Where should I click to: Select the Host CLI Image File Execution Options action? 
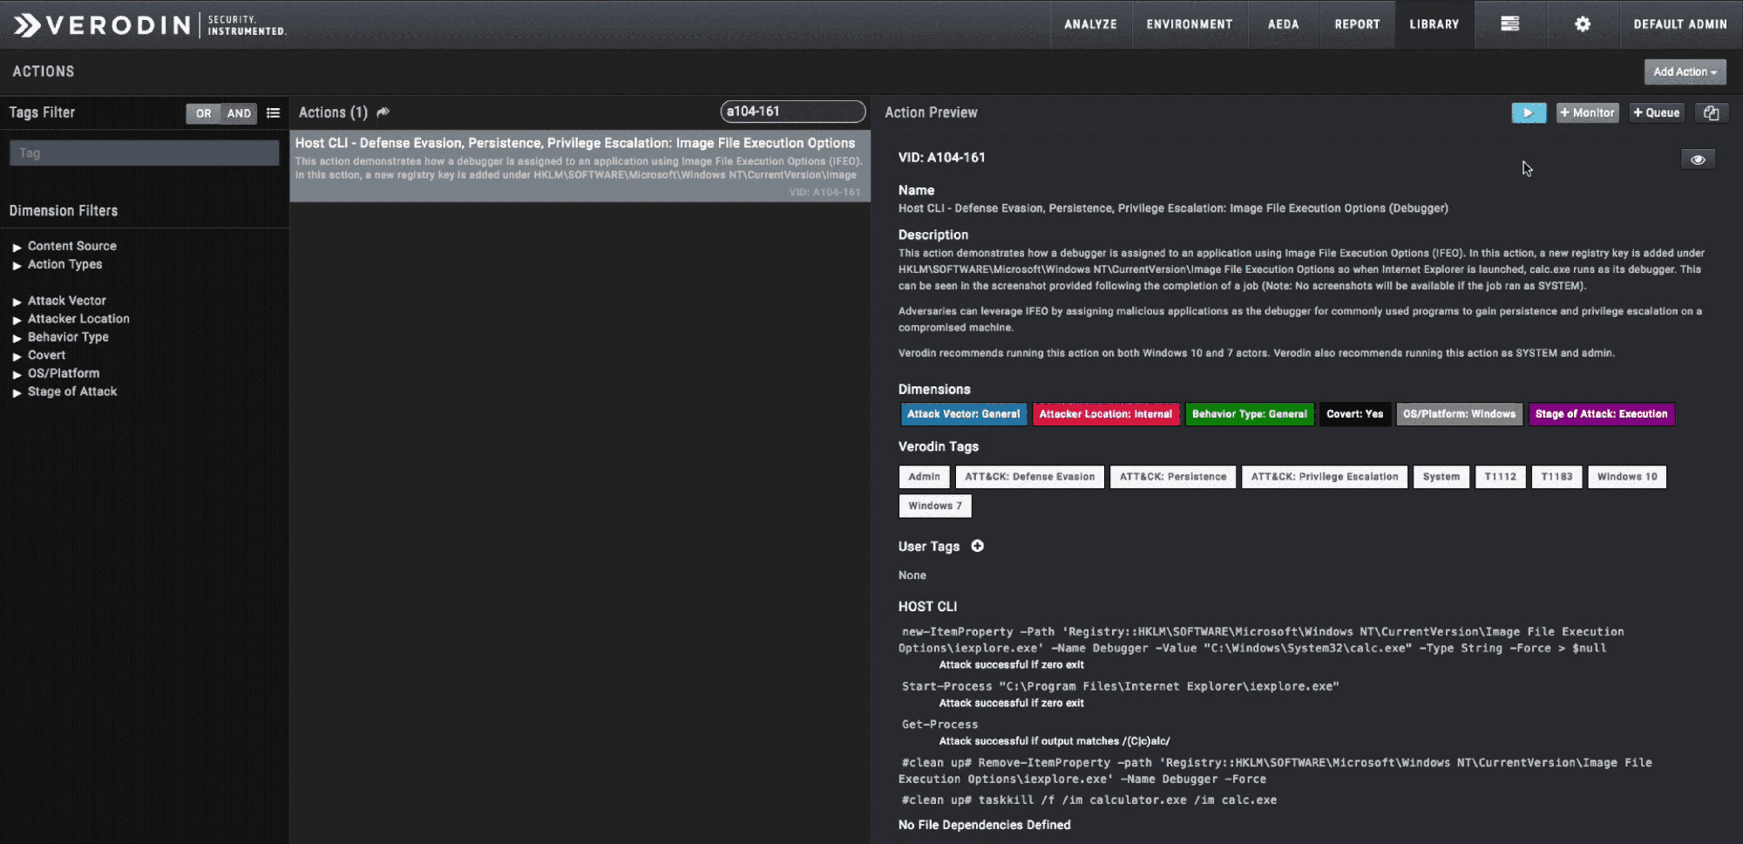(x=580, y=167)
